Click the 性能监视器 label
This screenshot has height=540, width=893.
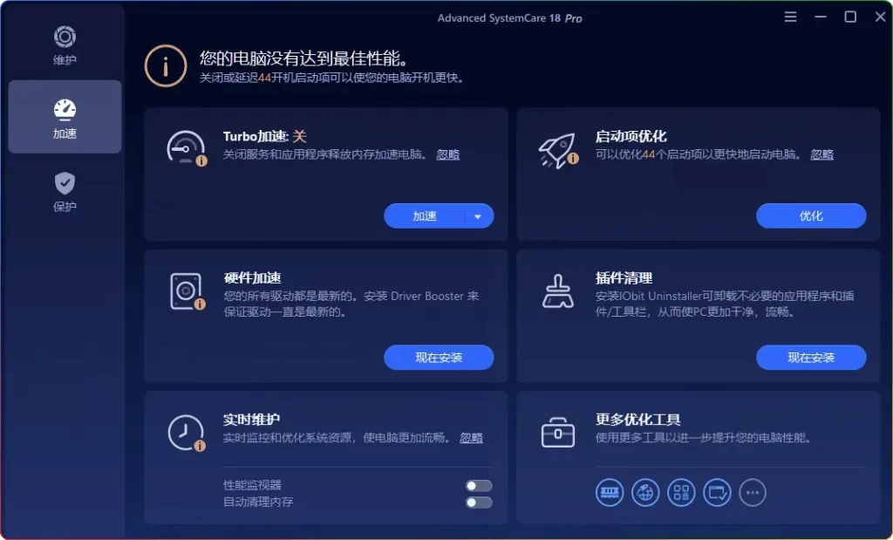point(252,485)
